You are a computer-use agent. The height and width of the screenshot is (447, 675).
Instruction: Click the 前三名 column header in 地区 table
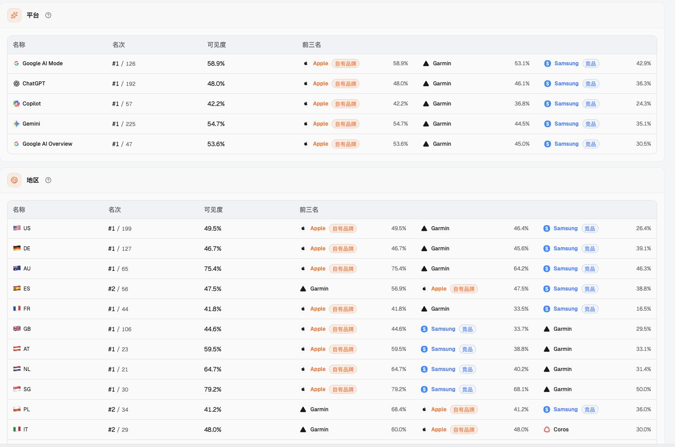click(309, 210)
